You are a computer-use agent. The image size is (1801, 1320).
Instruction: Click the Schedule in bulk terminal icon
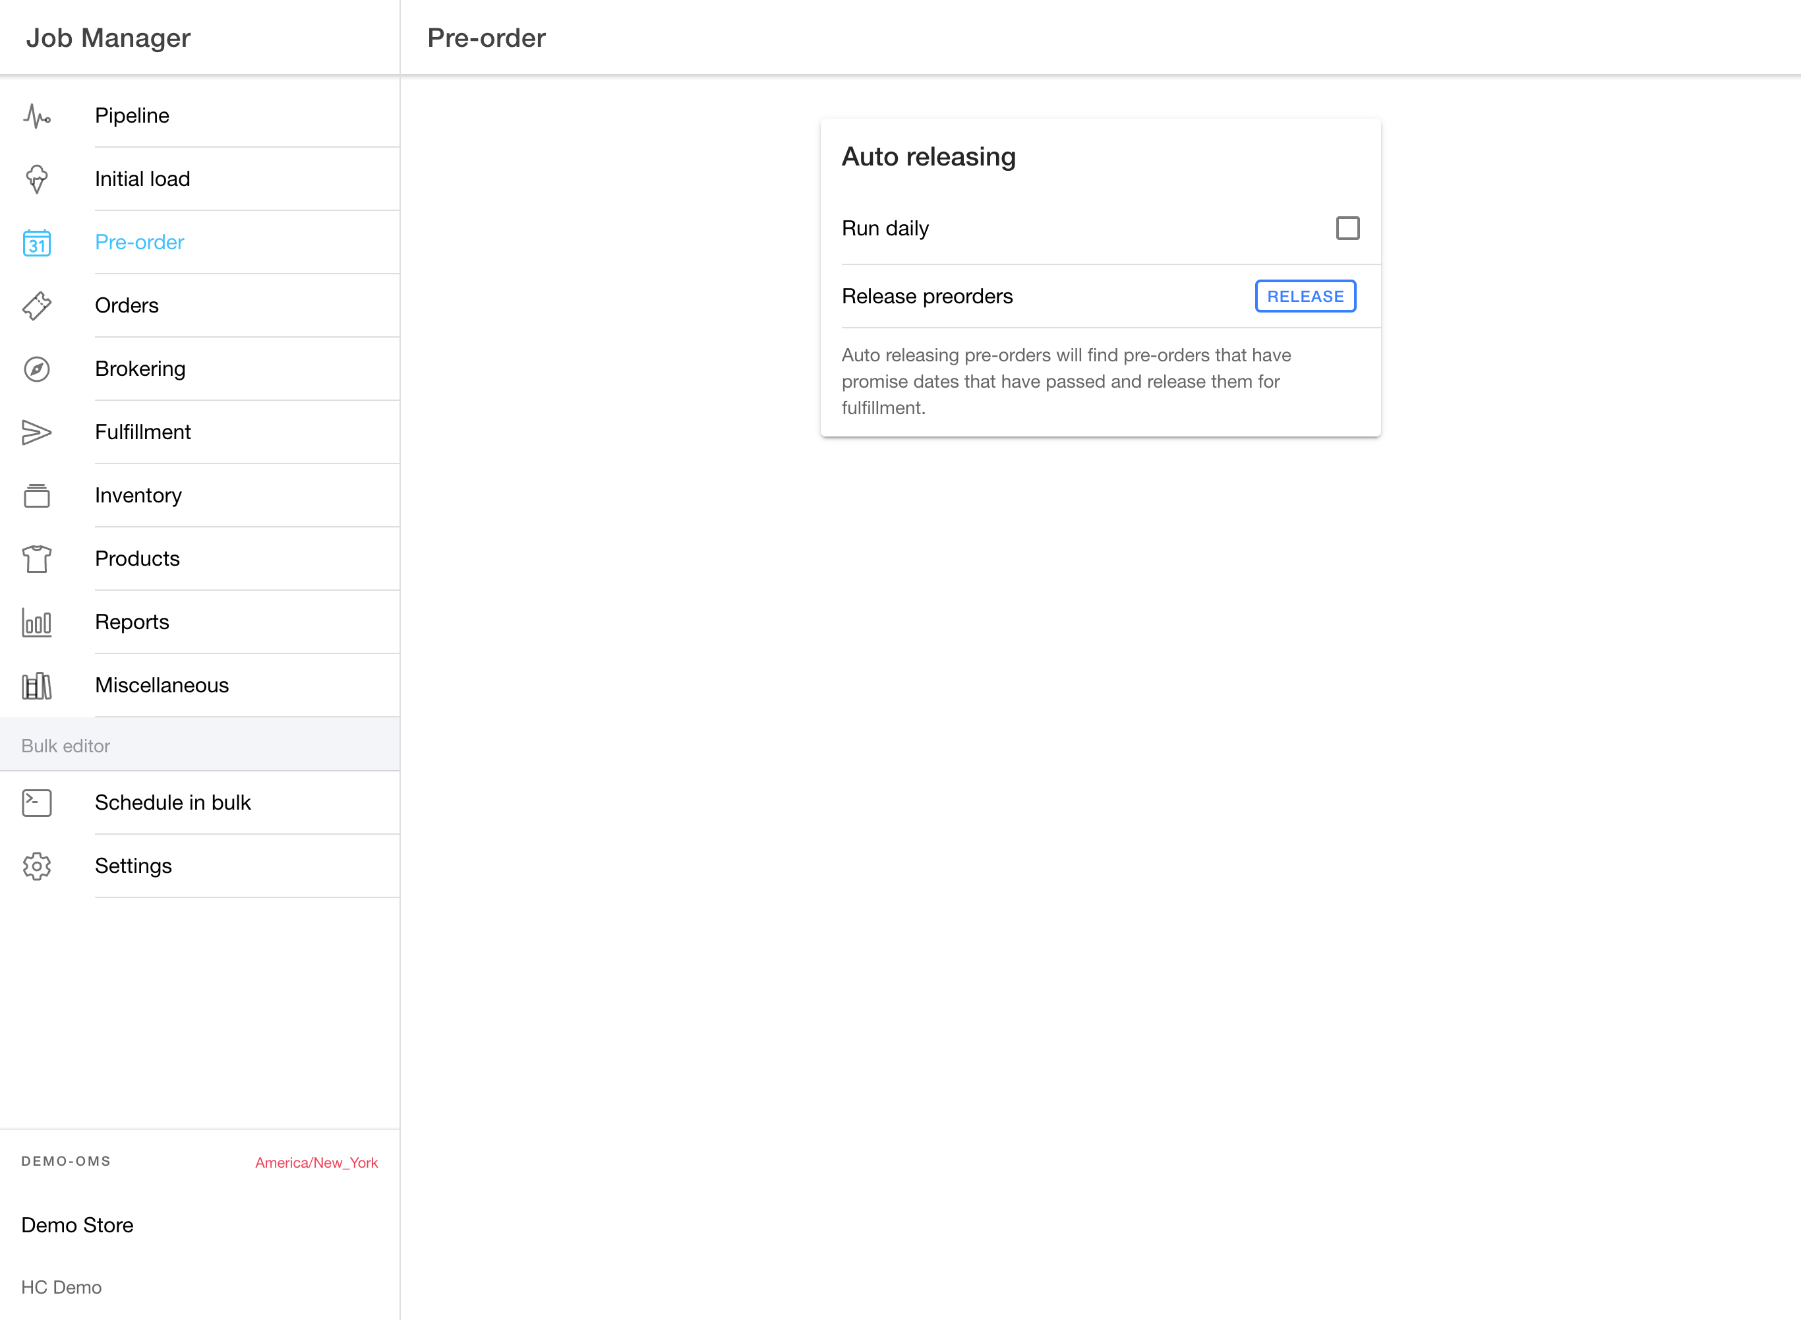tap(37, 802)
